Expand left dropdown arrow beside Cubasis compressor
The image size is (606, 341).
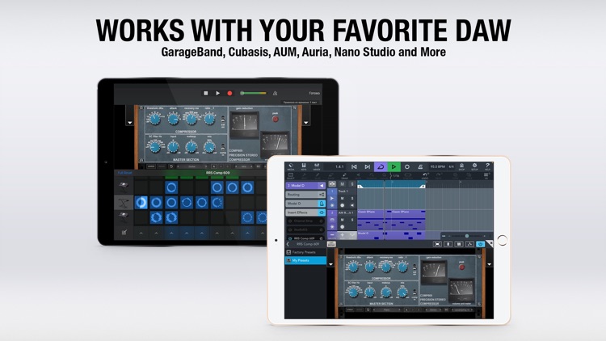[x=330, y=264]
